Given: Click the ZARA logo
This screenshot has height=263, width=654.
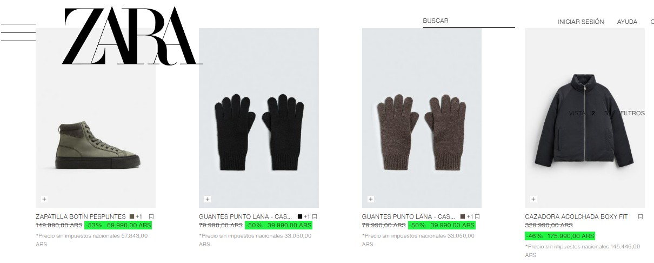Looking at the screenshot, I should (132, 36).
